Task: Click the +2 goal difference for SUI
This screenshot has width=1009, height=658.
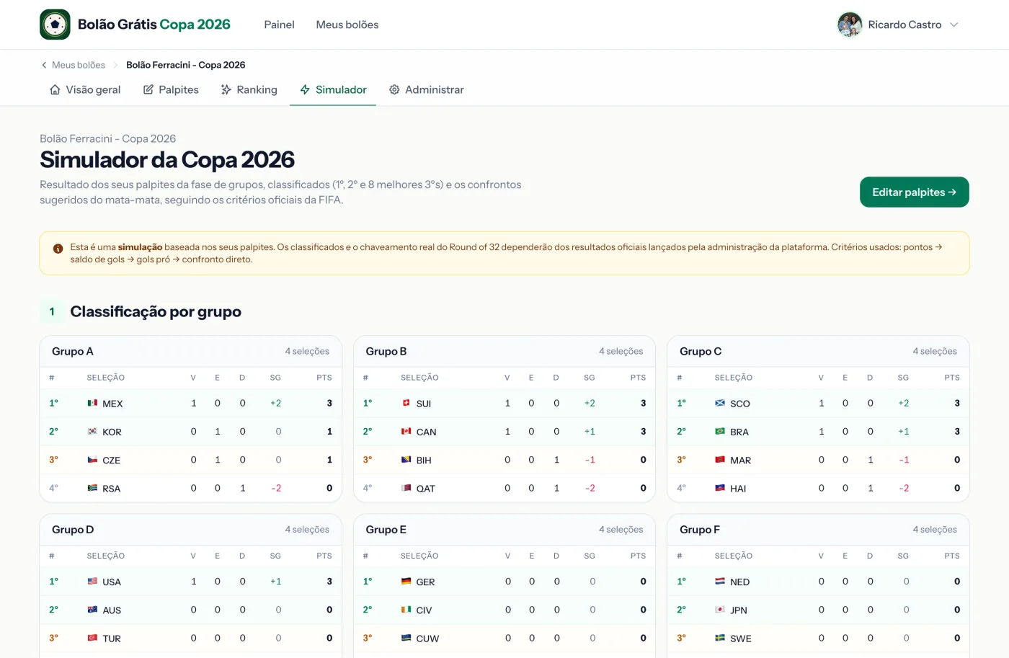Action: coord(590,403)
